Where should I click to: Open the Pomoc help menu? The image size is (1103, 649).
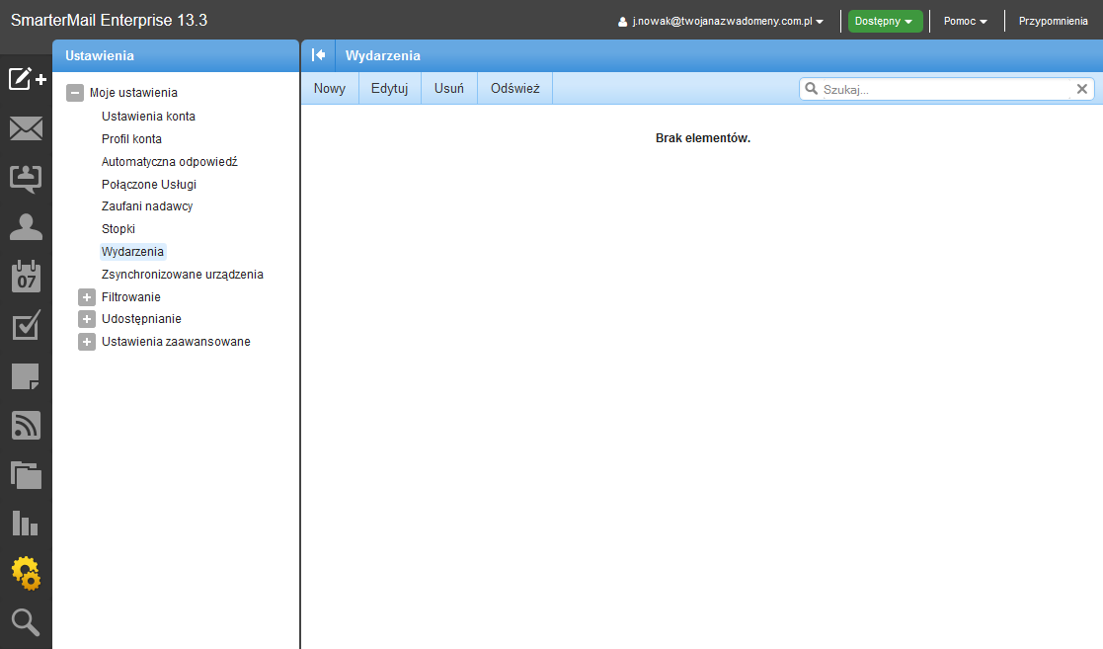(x=965, y=21)
